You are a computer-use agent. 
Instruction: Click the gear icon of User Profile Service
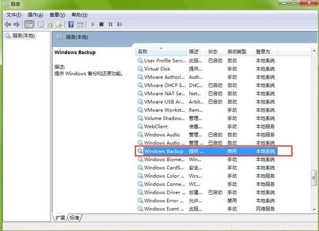[140, 61]
